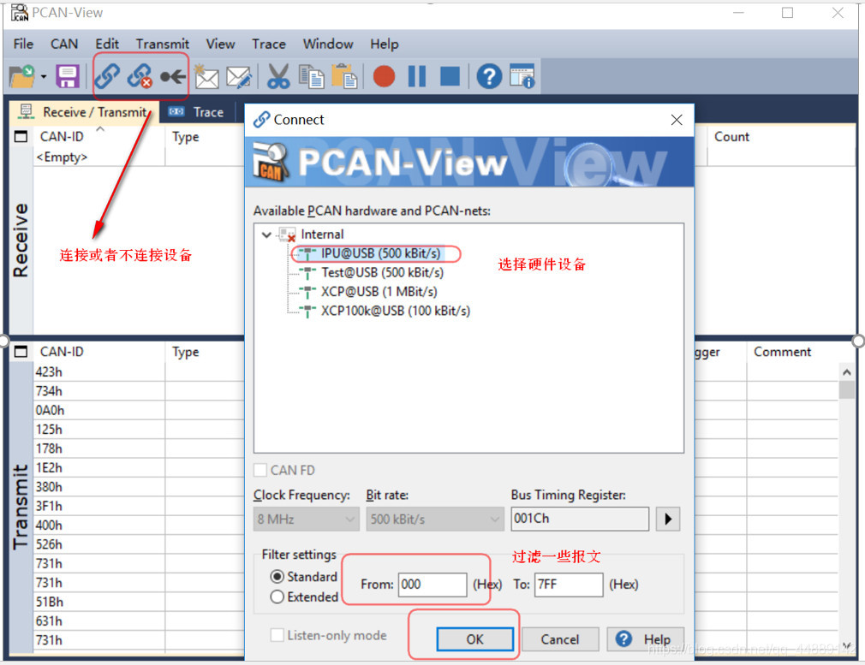This screenshot has height=665, width=865.
Task: Select IPU@USB (500 kBit/s) net
Action: click(x=380, y=253)
